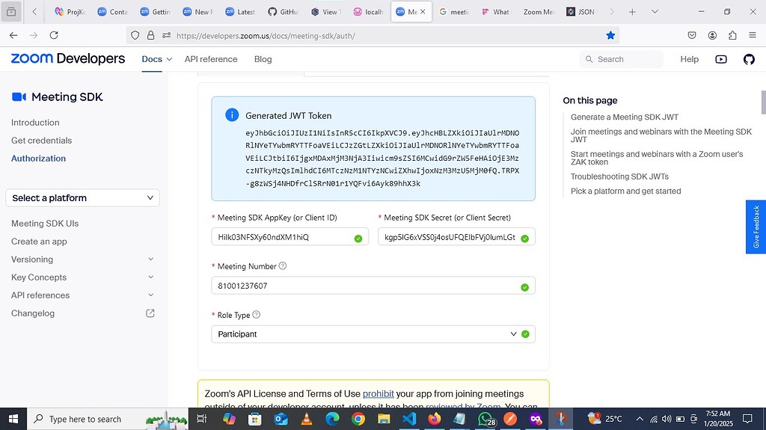Open Firefox application menu hamburger icon
Screen dimensions: 766x430
coord(753,35)
